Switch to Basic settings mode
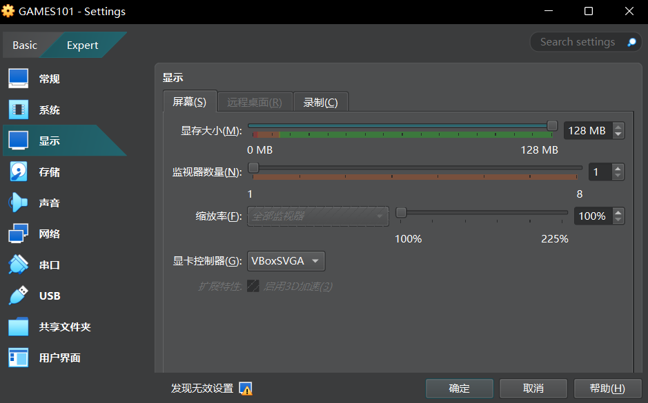This screenshot has height=403, width=648. (x=25, y=45)
